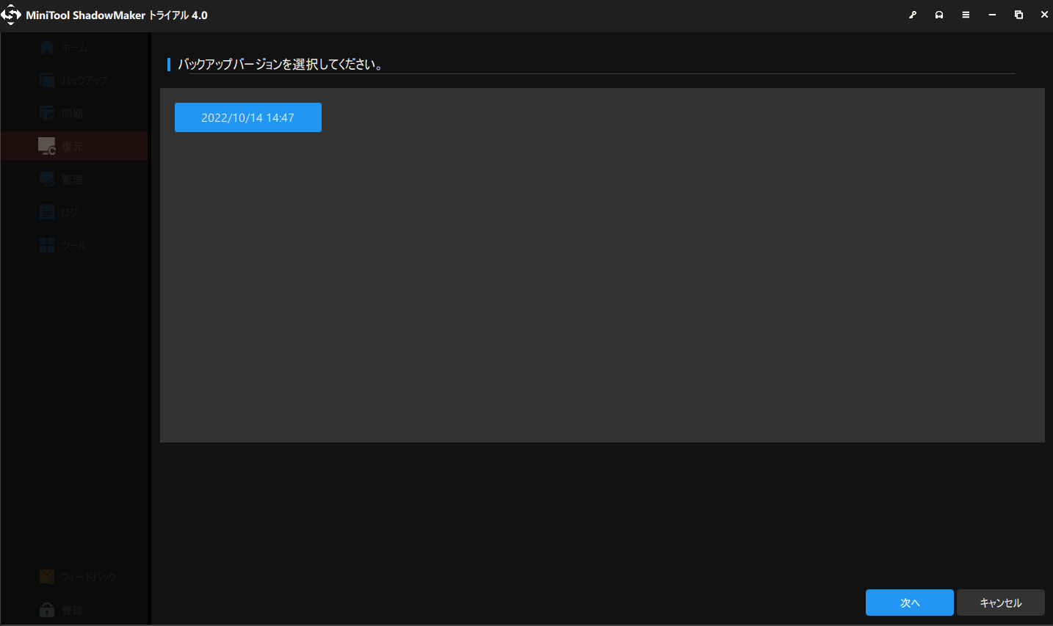
Task: Open the ツール (Tools) sidebar item
Action: (74, 245)
